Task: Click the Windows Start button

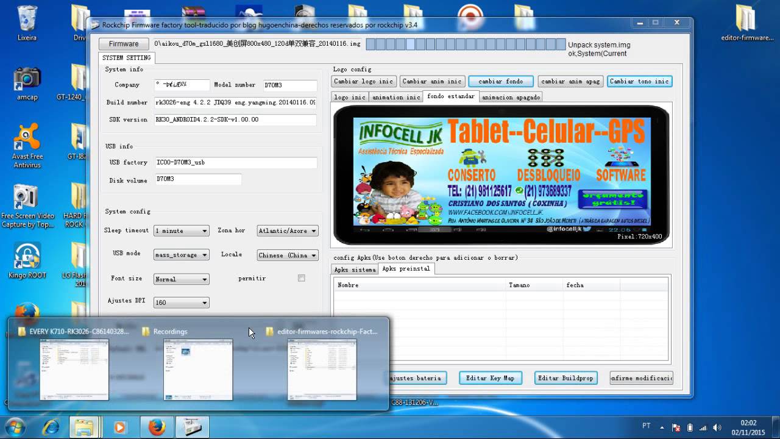Action: pyautogui.click(x=15, y=427)
